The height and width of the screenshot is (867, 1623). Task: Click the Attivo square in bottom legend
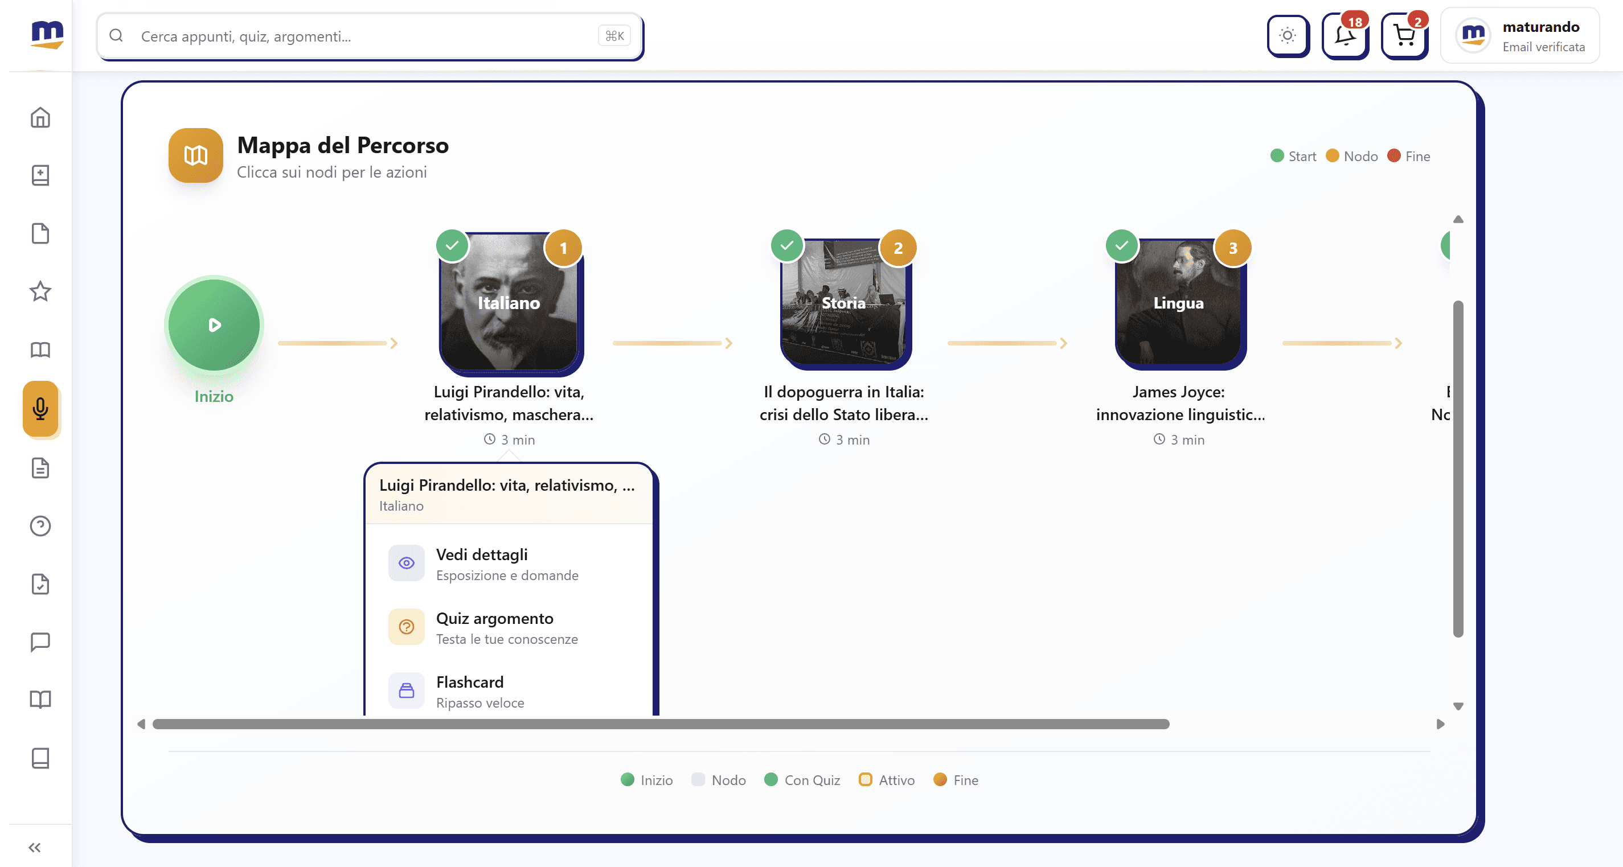pos(866,779)
